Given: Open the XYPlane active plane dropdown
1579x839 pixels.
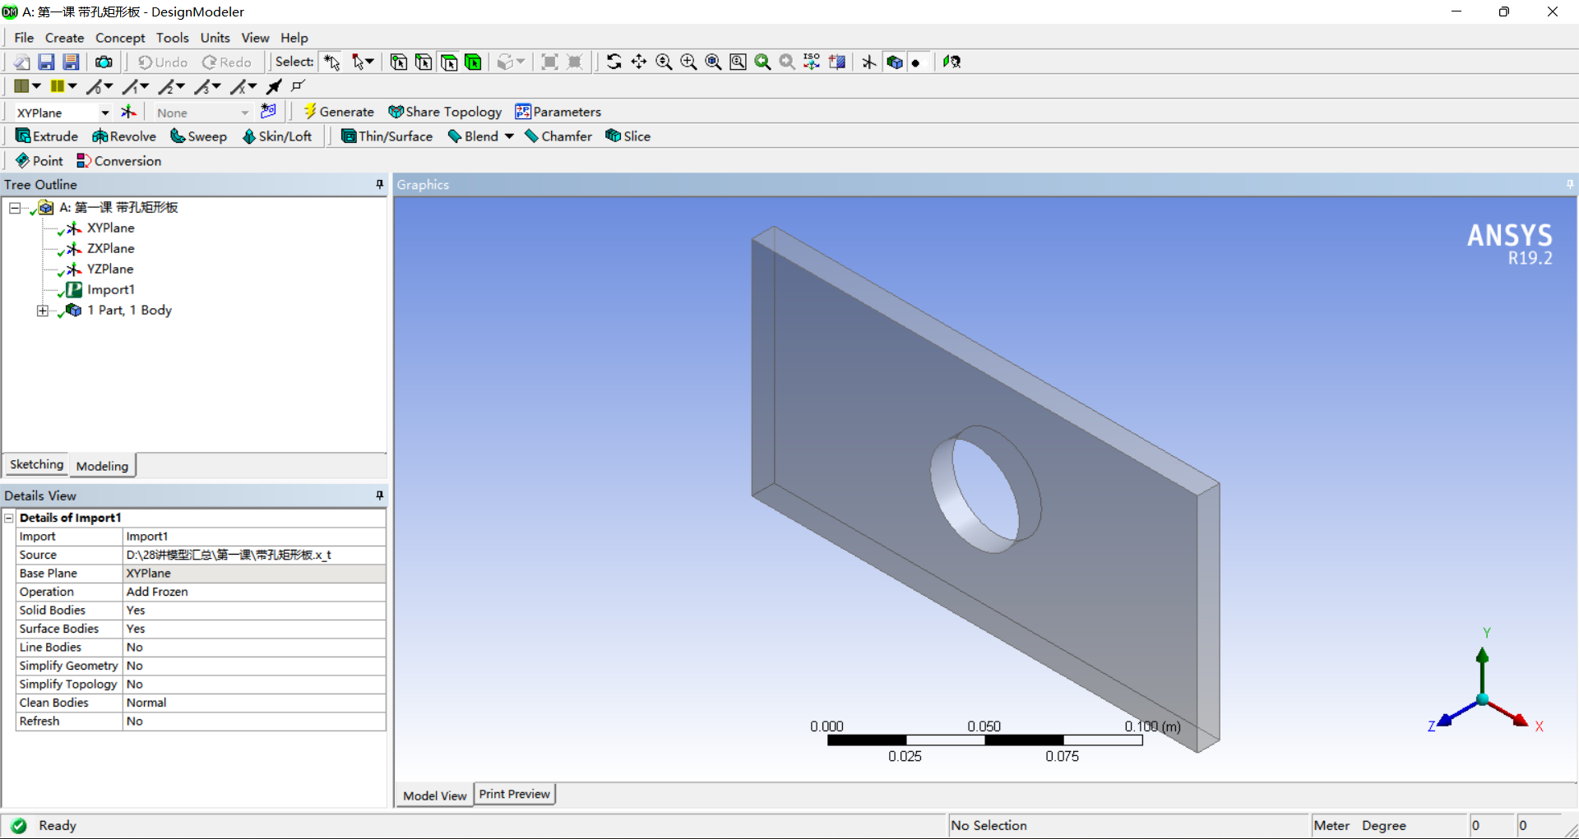Looking at the screenshot, I should pos(104,113).
